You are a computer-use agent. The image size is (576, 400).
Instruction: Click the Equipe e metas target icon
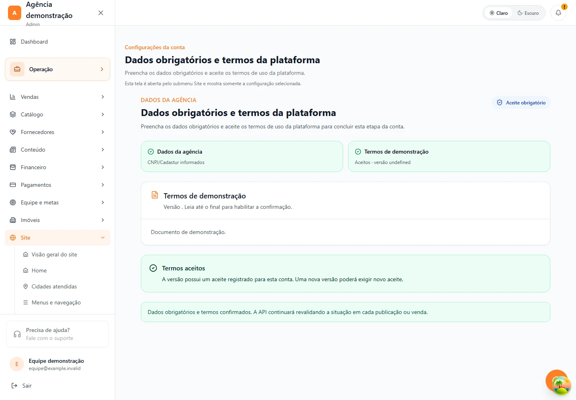point(13,202)
